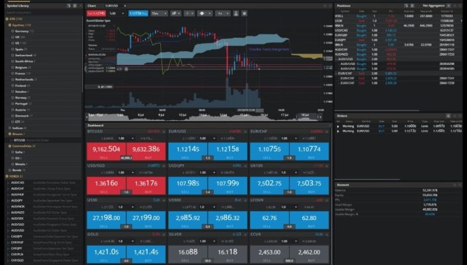Collapse the Equities tree node

click(10, 25)
